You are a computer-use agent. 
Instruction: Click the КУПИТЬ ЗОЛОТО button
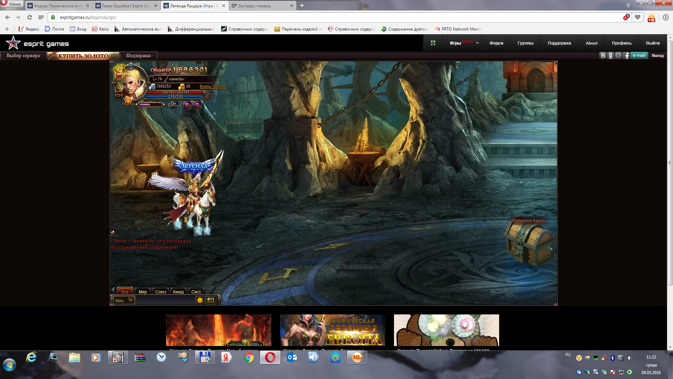click(x=83, y=56)
